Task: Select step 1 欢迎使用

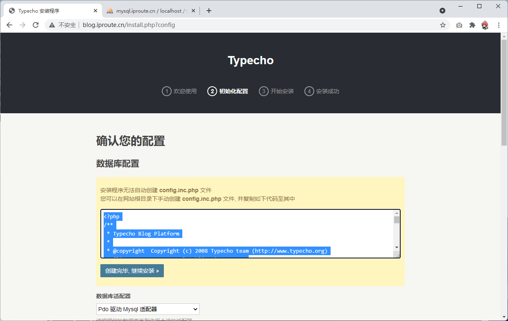Action: tap(179, 91)
